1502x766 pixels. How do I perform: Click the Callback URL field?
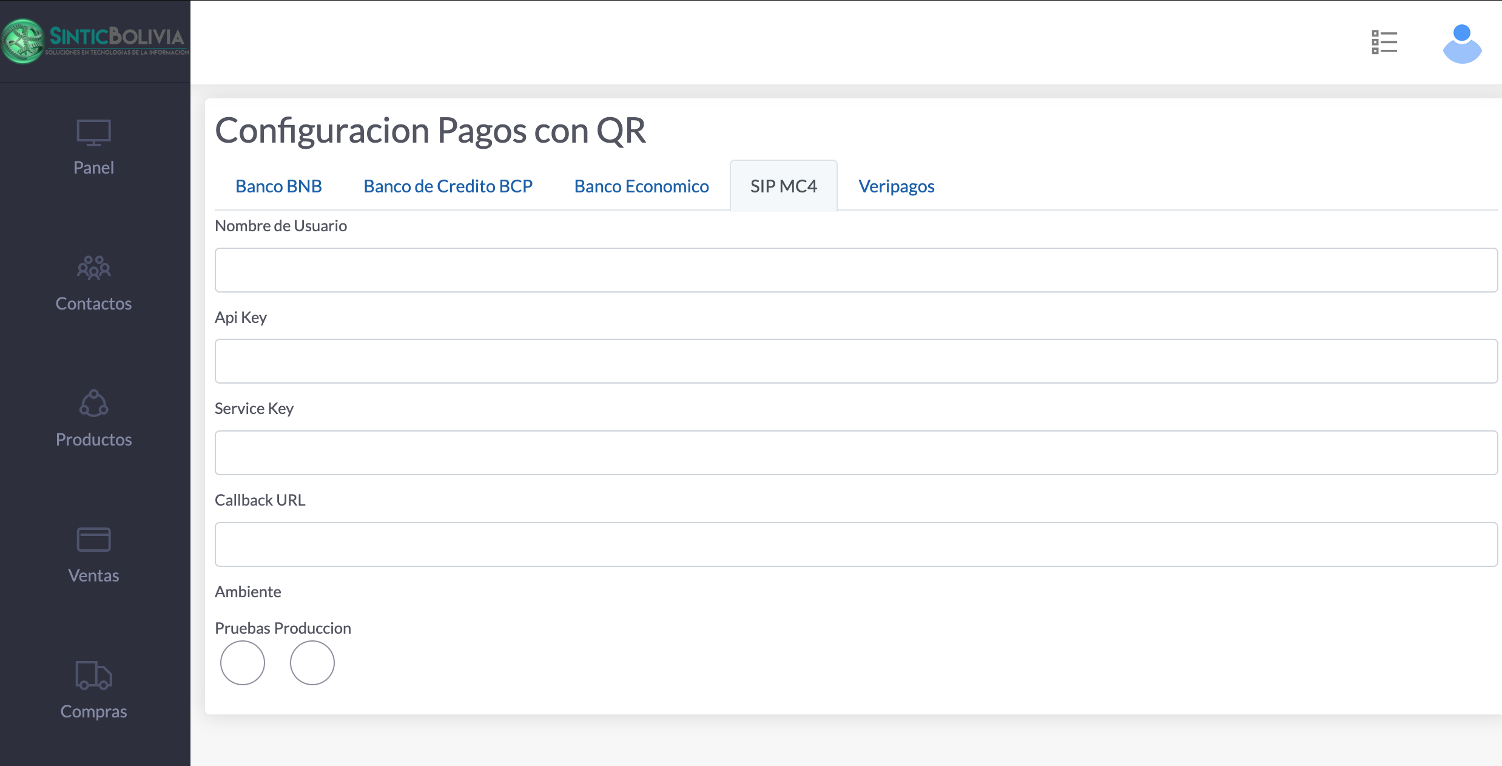pos(856,544)
